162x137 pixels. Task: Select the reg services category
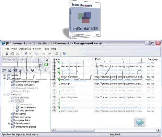coord(22,98)
